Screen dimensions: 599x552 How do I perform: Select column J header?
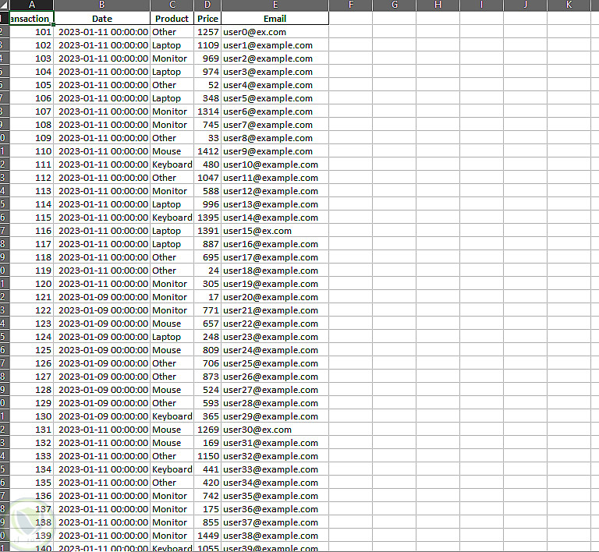pos(525,5)
